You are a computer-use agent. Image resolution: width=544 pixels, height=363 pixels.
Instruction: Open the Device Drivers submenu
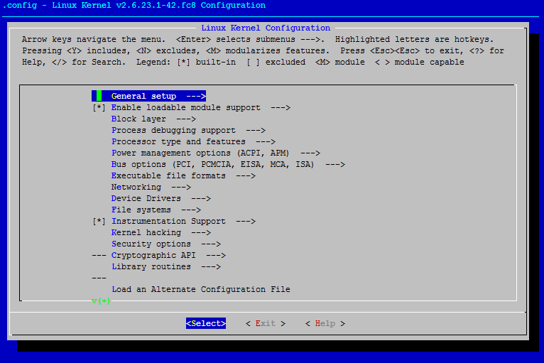(x=161, y=198)
